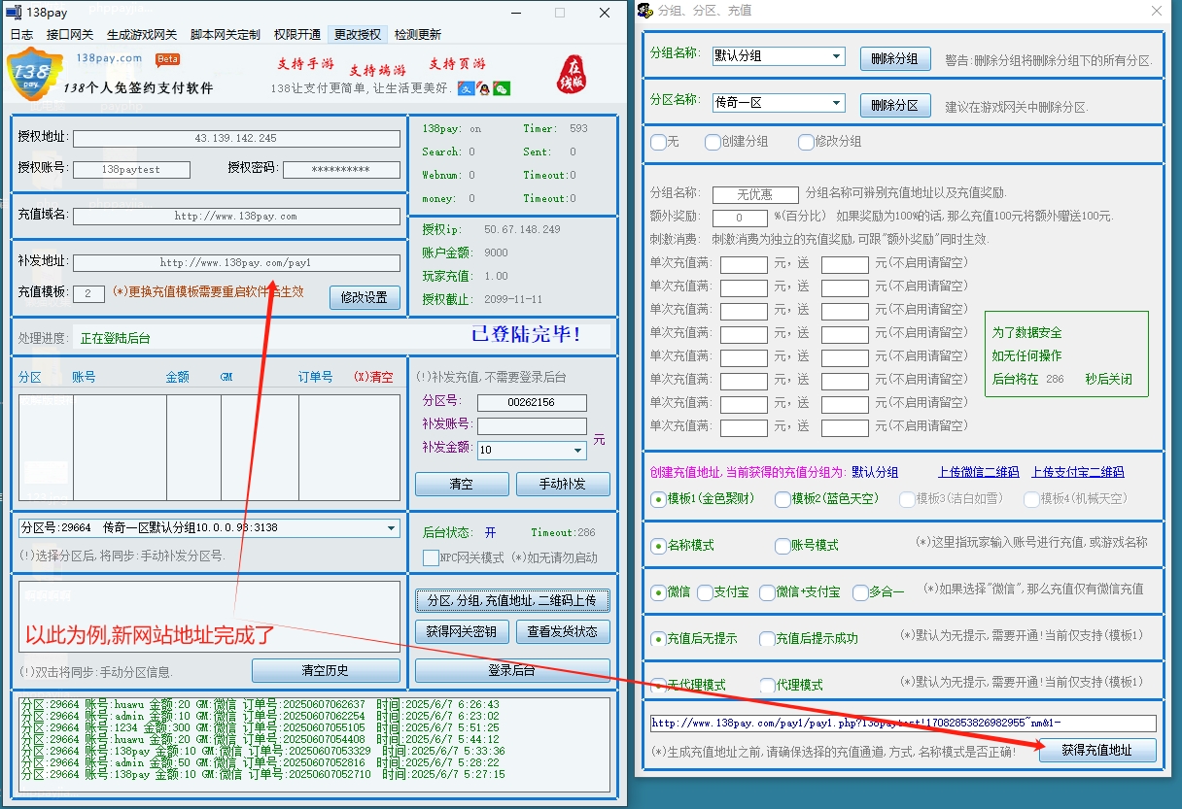Open the 上传微信二维码 link
This screenshot has width=1182, height=809.
(979, 472)
